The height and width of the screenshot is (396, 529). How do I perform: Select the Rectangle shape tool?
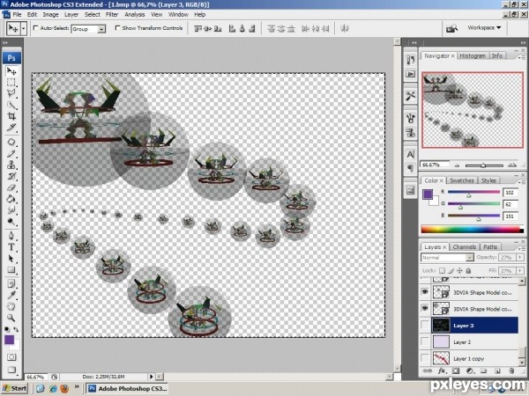(x=11, y=270)
